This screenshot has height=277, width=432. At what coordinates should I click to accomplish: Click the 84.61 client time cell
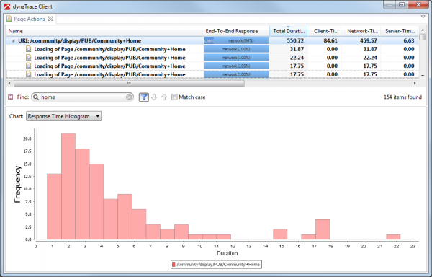pyautogui.click(x=330, y=40)
